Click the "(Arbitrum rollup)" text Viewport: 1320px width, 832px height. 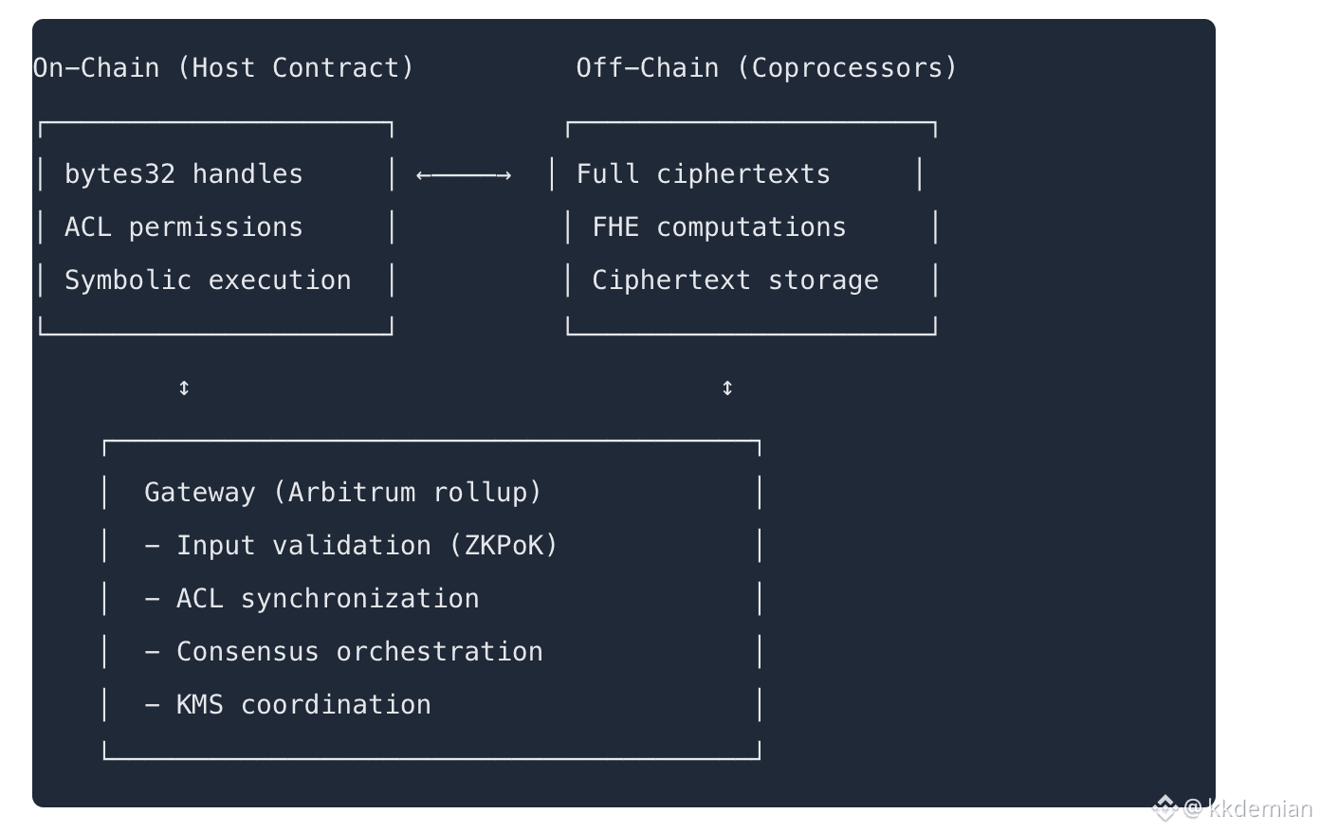[407, 493]
